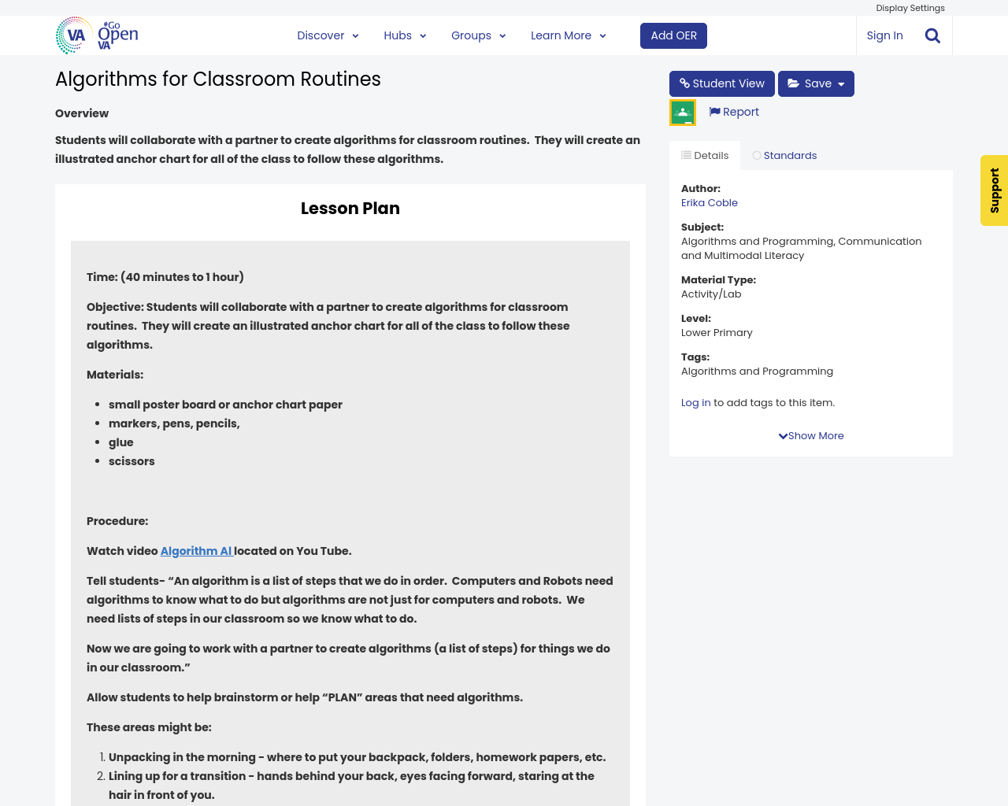Expand the Groups dropdown
Viewport: 1008px width, 806px height.
point(478,35)
